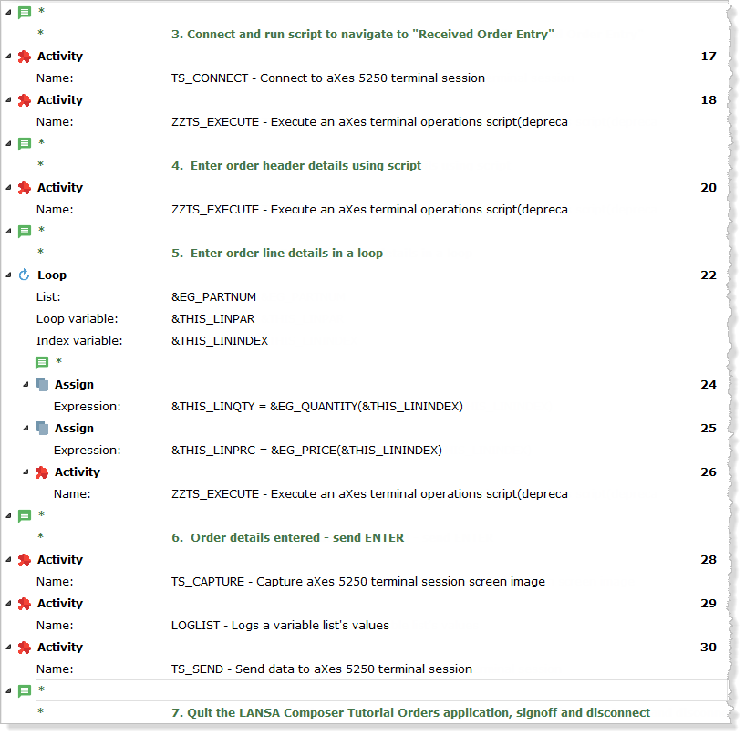Click the Assign label on line 25
Viewport: 745px width, 736px height.
point(74,428)
